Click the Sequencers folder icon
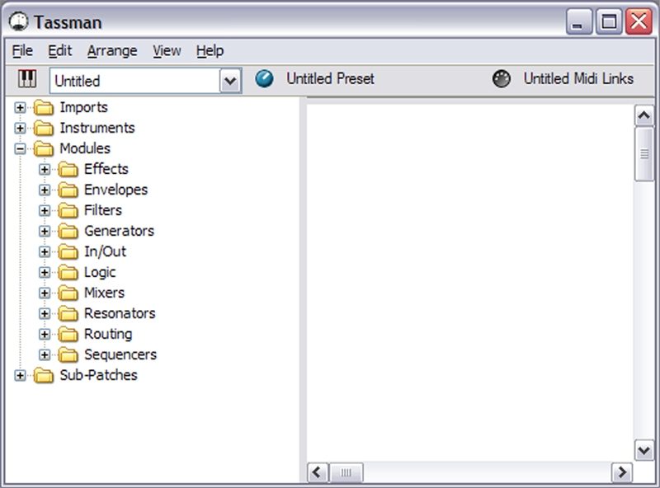Screen dimensions: 660x488 [x=68, y=355]
